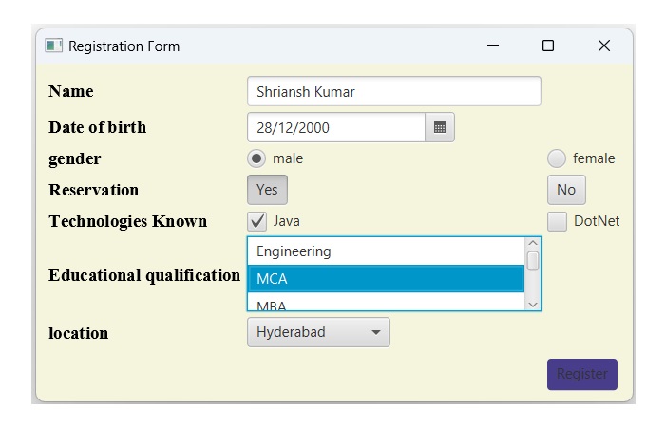Choose MBA from the qualification list
665x427 pixels.
coord(385,305)
